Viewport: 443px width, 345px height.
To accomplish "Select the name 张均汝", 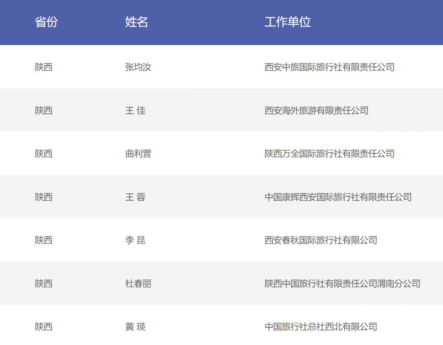I will tap(138, 67).
